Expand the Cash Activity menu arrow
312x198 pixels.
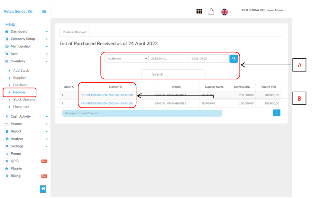click(x=47, y=117)
